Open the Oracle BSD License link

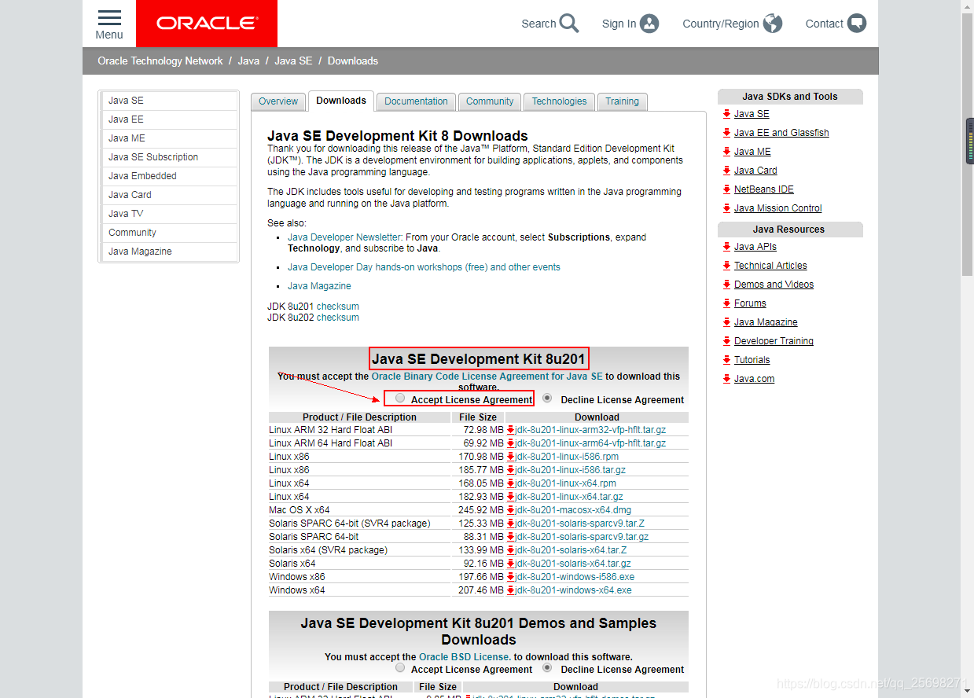(465, 657)
